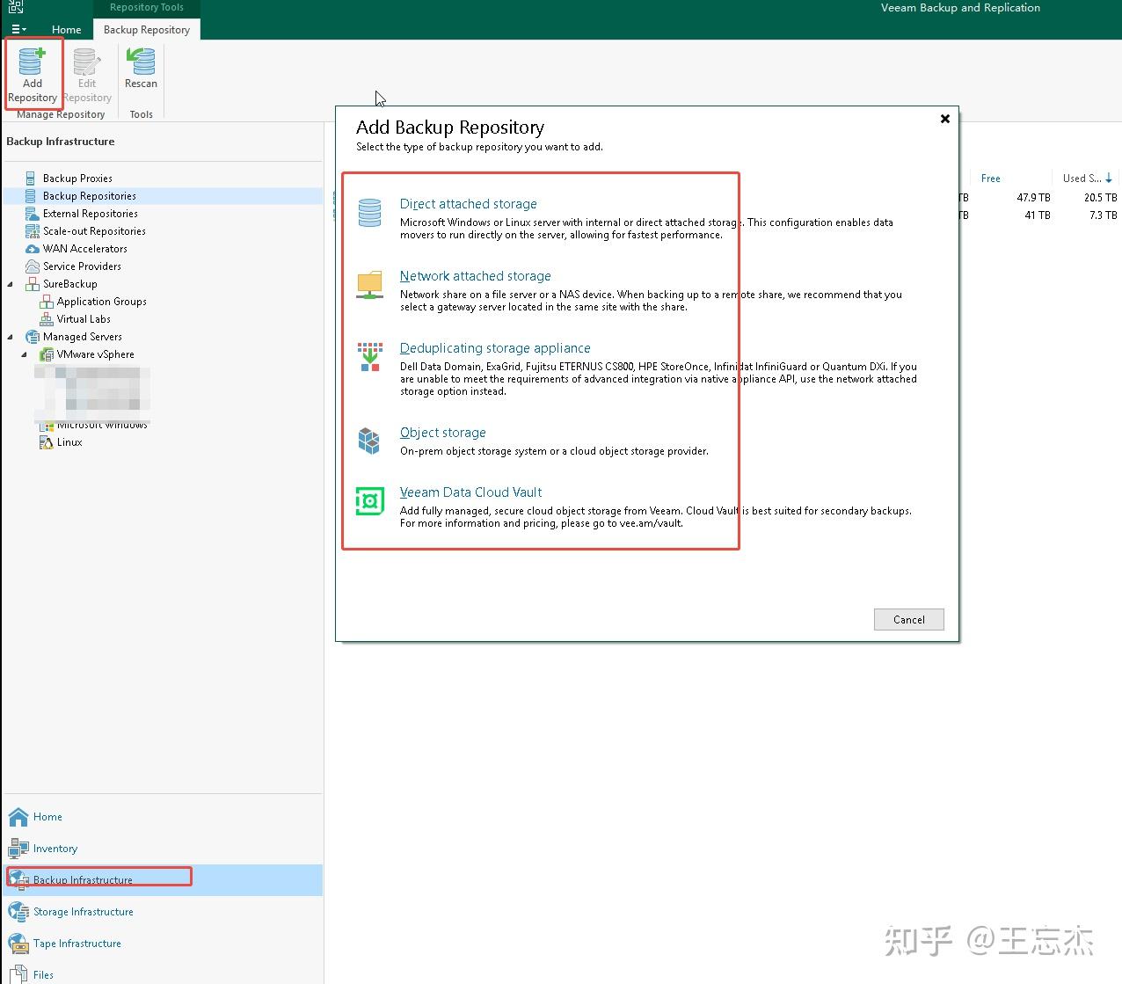Click the SureBackup node icon

coord(32,284)
